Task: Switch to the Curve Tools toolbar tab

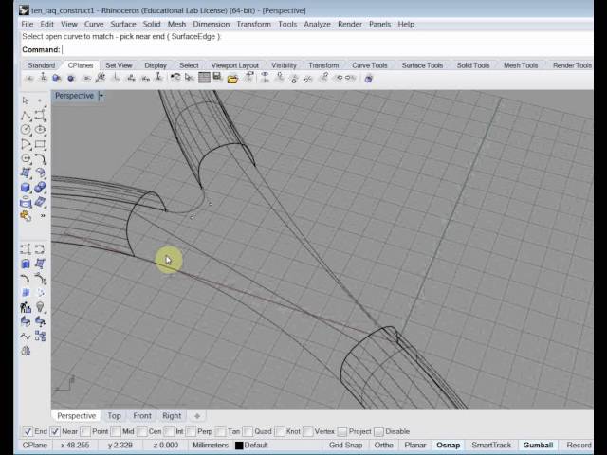Action: click(370, 65)
